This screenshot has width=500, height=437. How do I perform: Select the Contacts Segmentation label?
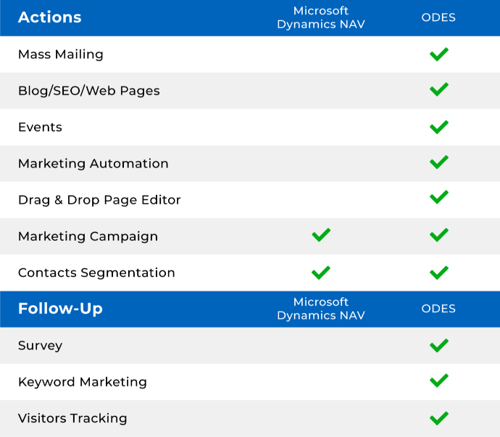tap(96, 273)
